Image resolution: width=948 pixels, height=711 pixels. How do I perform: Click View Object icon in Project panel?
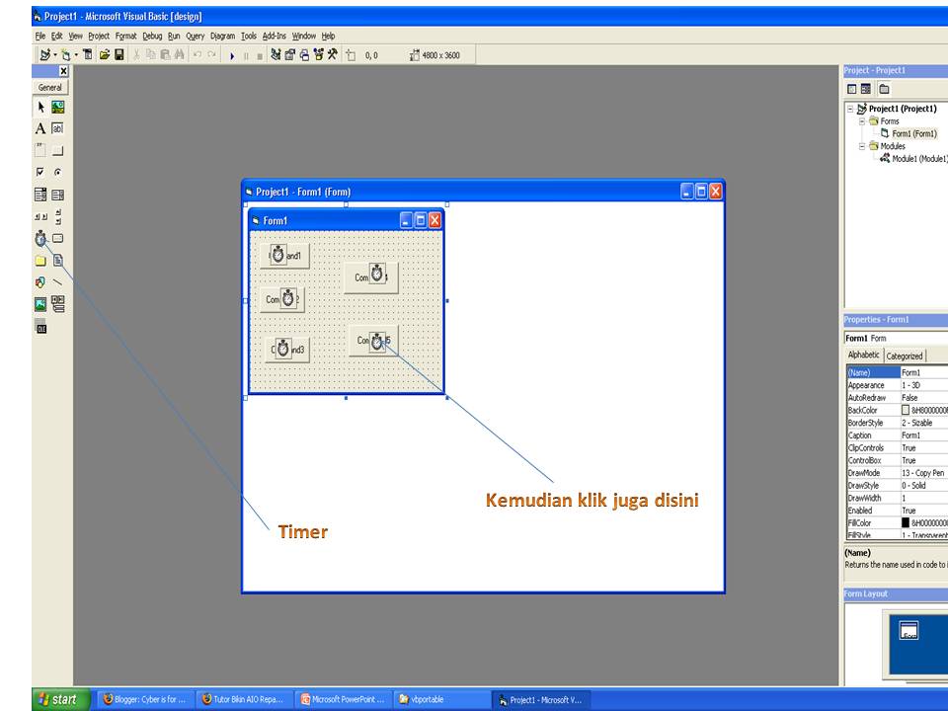866,89
